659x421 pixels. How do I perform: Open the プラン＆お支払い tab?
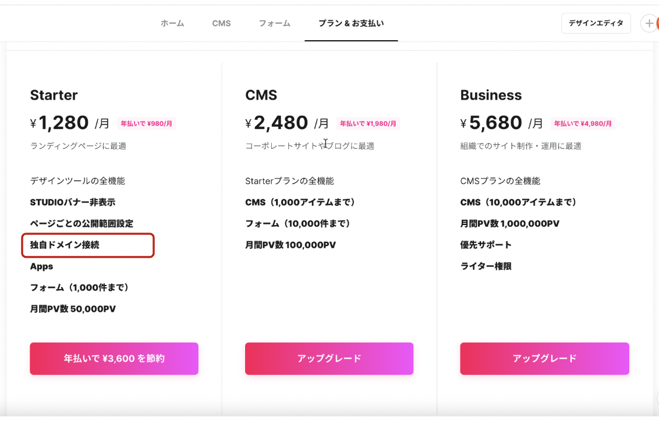tap(351, 23)
